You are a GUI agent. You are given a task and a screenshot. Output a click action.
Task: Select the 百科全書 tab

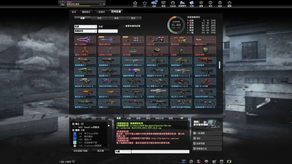point(116,12)
